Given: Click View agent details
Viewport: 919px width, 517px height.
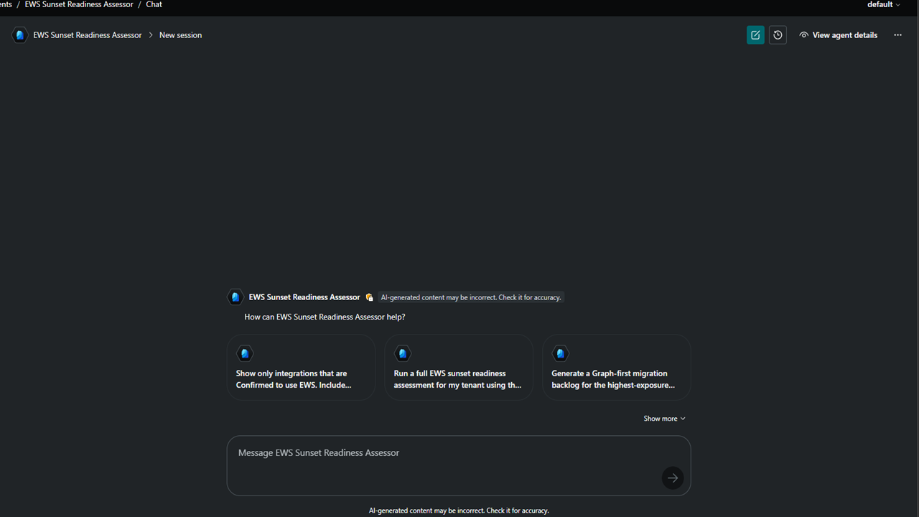Looking at the screenshot, I should pos(844,35).
